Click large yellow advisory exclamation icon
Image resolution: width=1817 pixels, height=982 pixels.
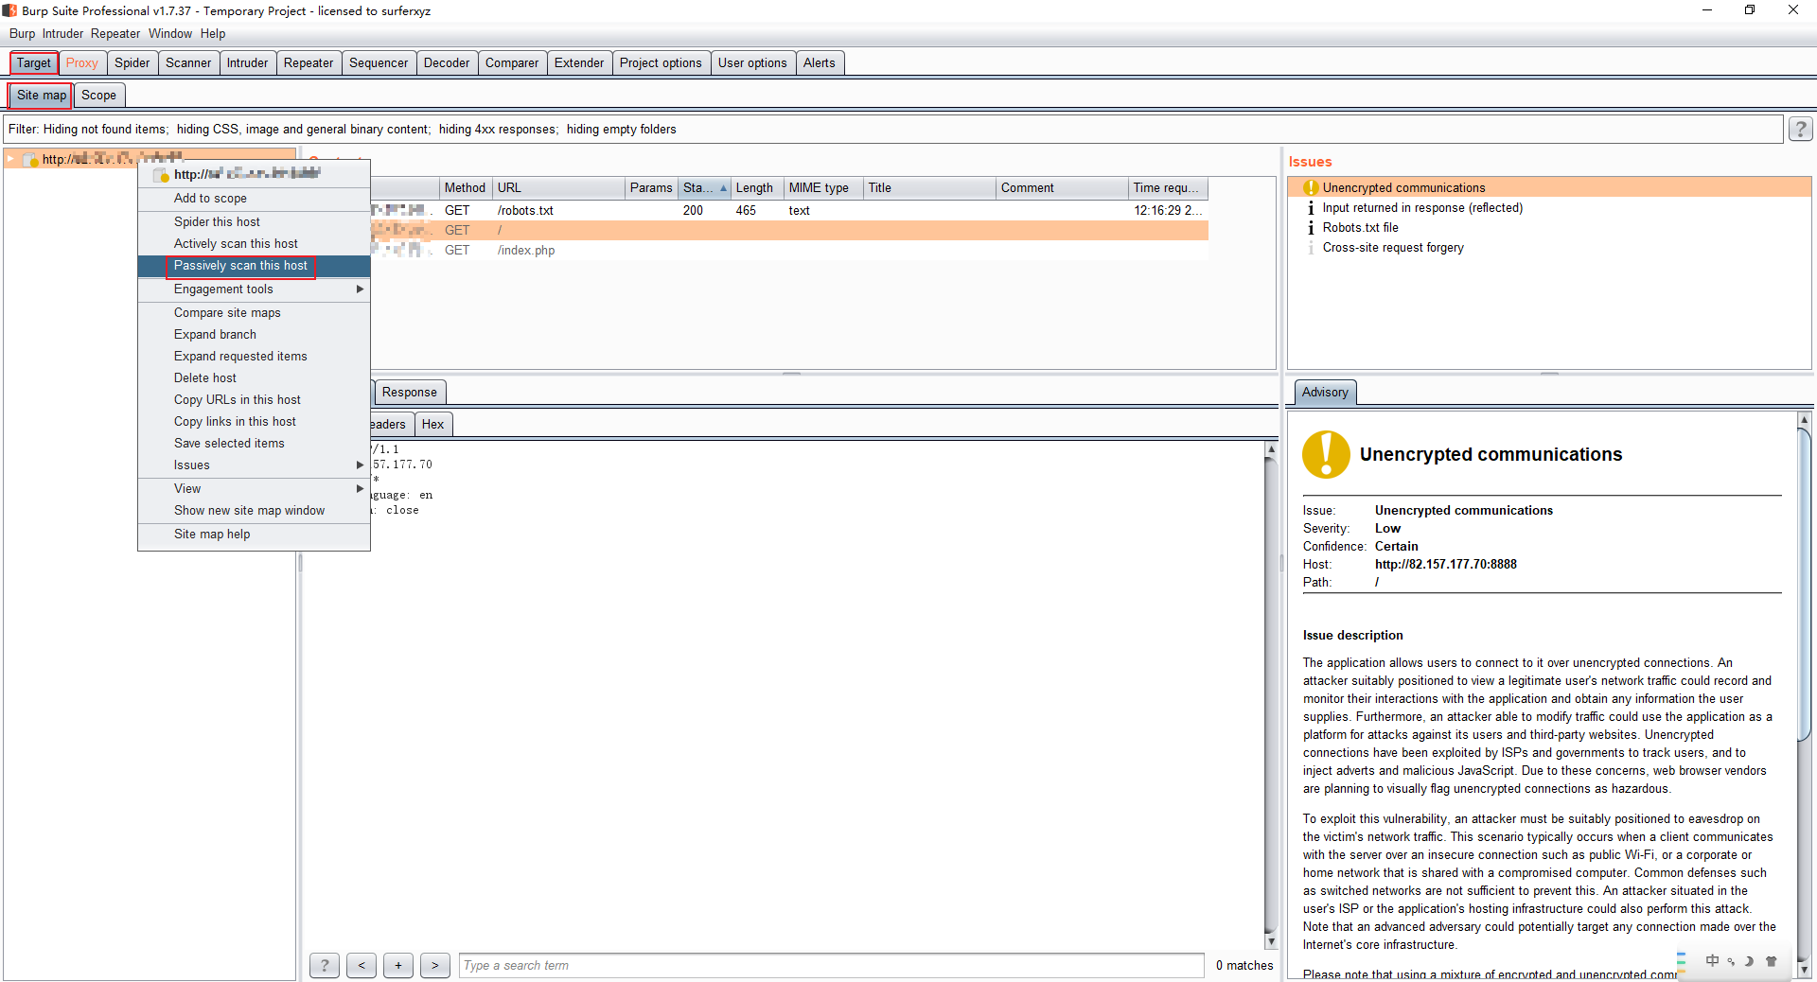(x=1327, y=454)
